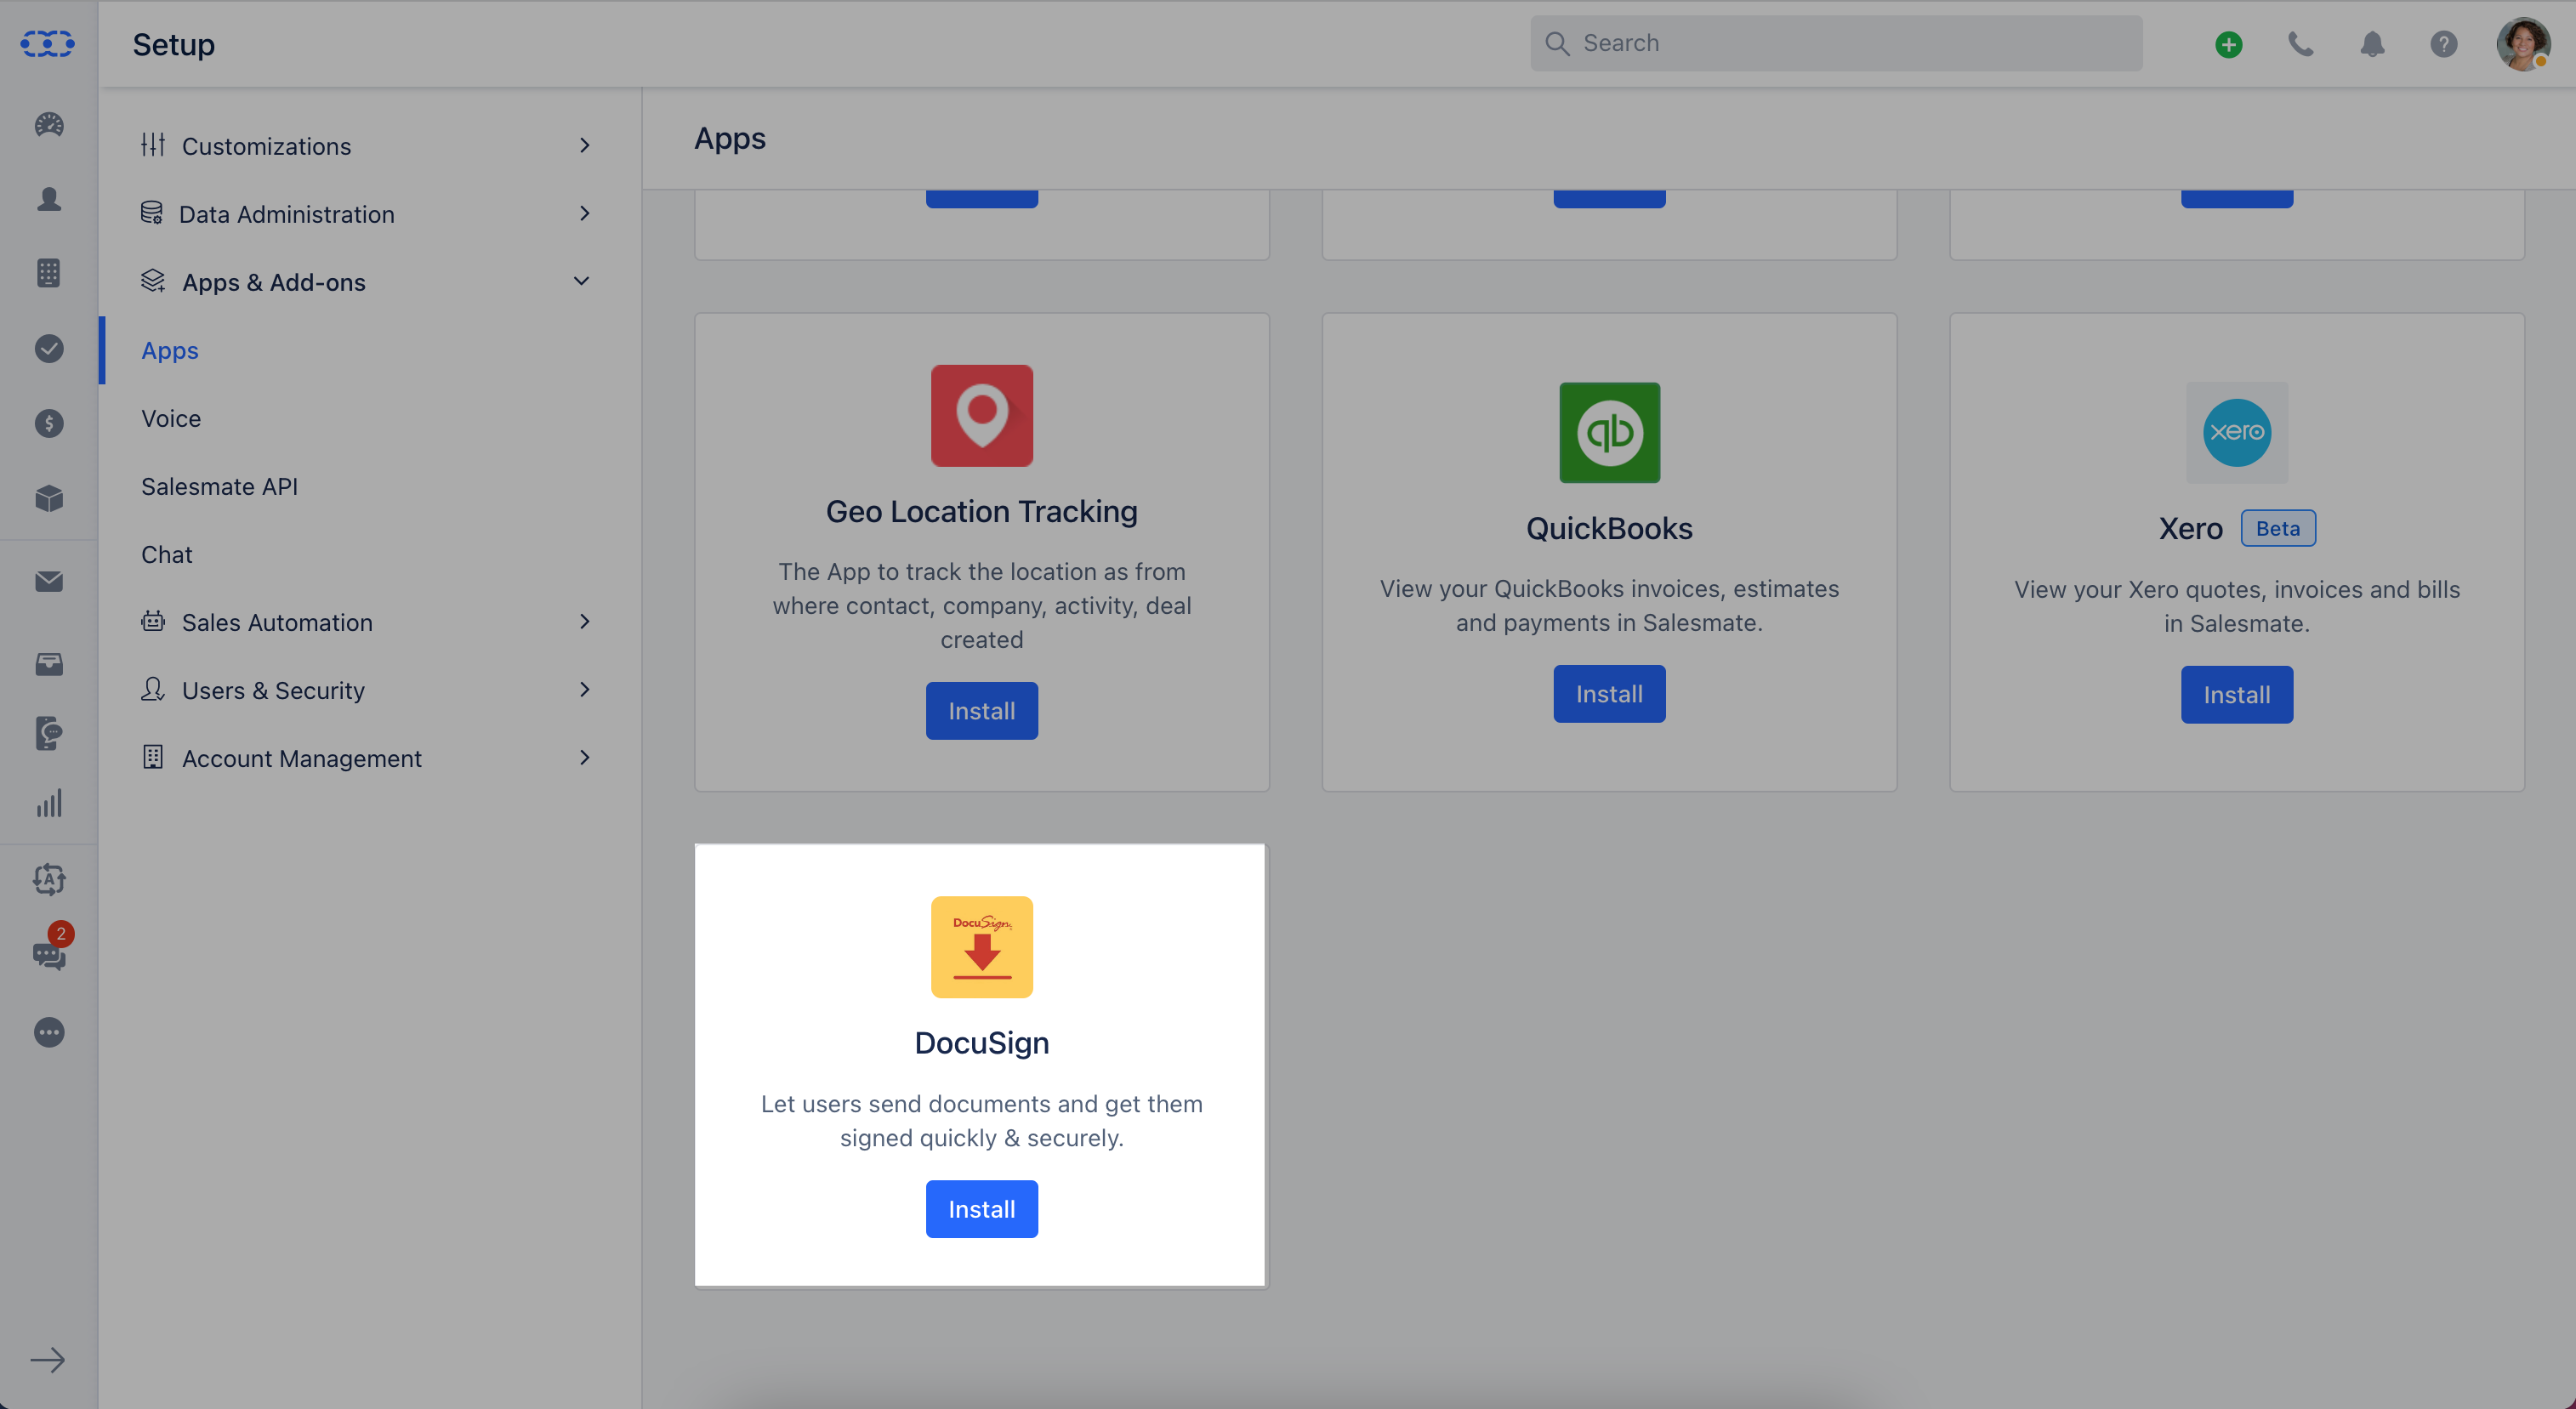Expand the sidebar with the arrow icon
Viewport: 2576px width, 1409px height.
(x=47, y=1359)
